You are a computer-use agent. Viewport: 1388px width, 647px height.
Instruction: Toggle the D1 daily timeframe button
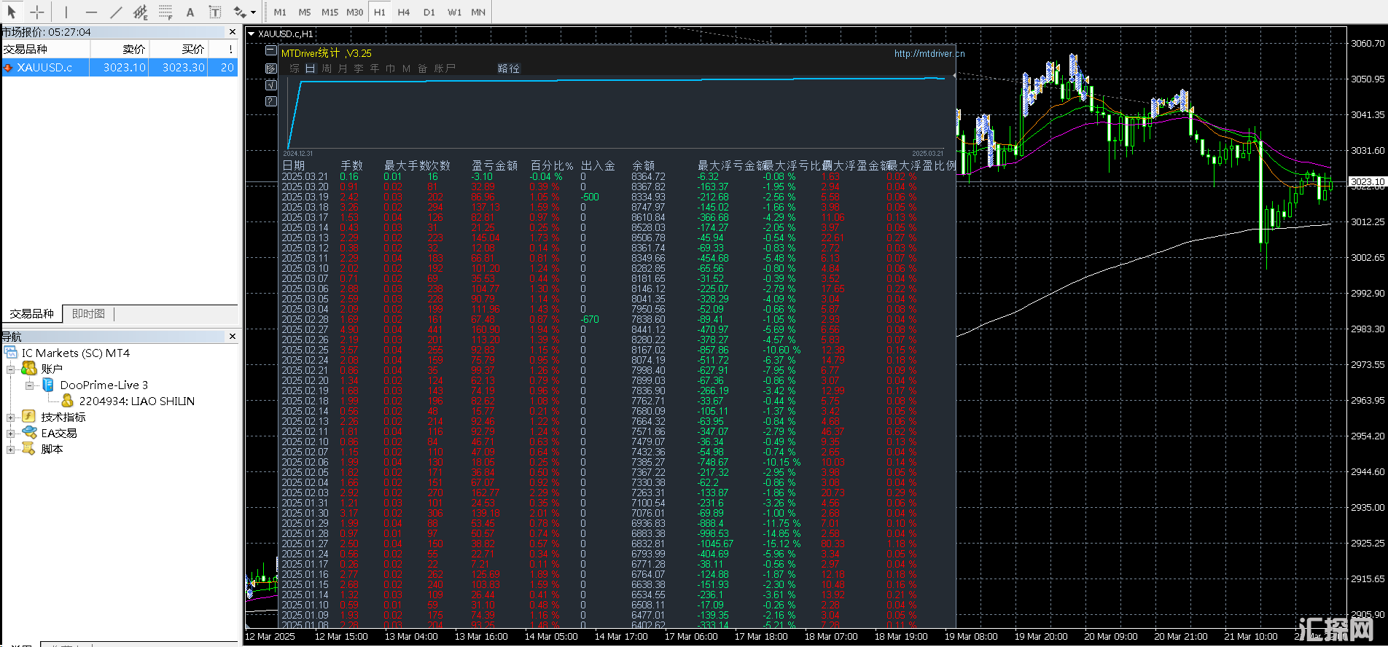tap(429, 12)
